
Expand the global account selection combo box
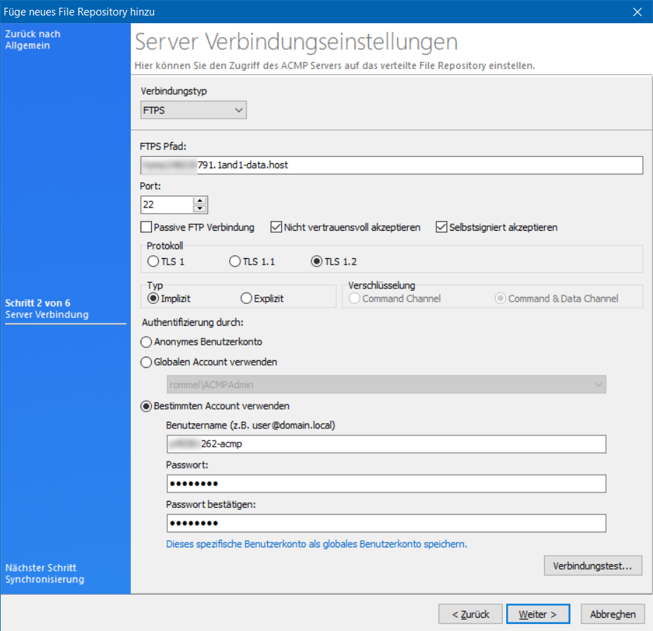pyautogui.click(x=600, y=385)
